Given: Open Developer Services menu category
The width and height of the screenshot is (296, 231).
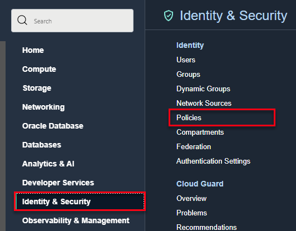Looking at the screenshot, I should 58,183.
